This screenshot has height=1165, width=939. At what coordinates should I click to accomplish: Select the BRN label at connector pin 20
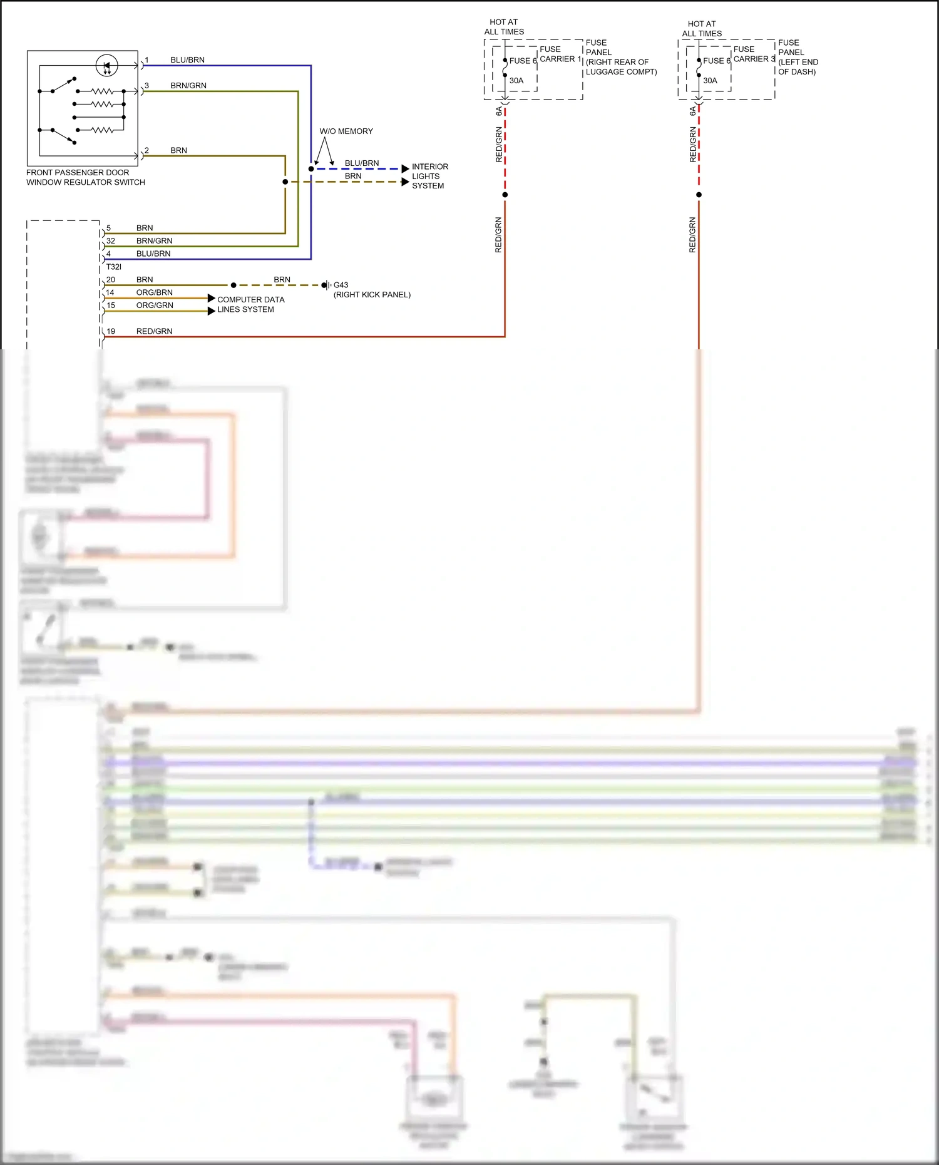point(145,280)
